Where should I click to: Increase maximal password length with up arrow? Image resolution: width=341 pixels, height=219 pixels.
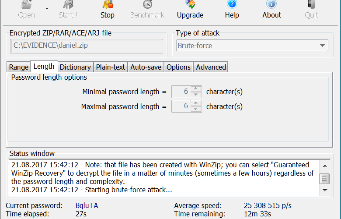coord(196,103)
